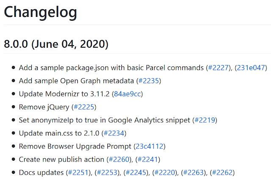This screenshot has width=271, height=187.
Task: Click the #2260 publish action link
Action: [119, 159]
